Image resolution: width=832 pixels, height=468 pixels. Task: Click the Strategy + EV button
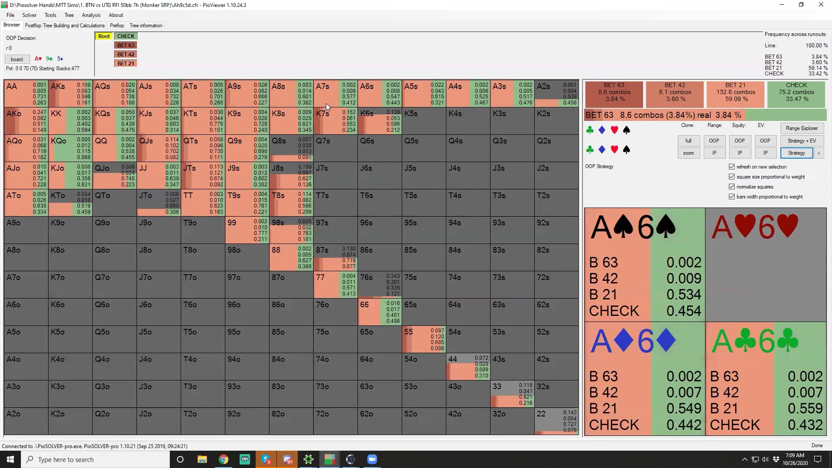[801, 141]
